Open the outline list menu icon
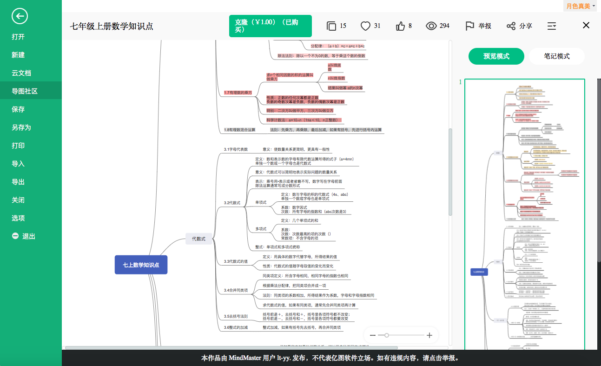 (552, 26)
